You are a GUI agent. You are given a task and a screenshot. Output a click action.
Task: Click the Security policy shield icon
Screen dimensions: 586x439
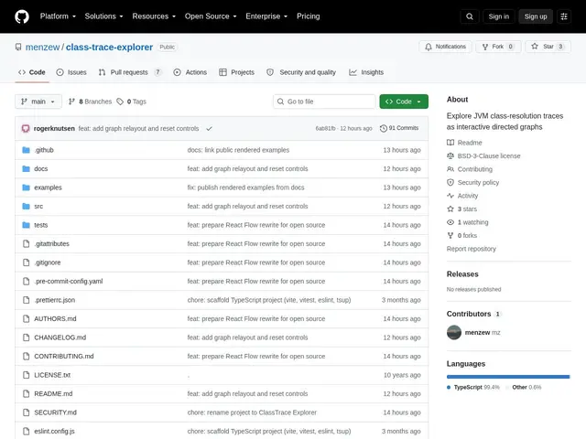(450, 182)
